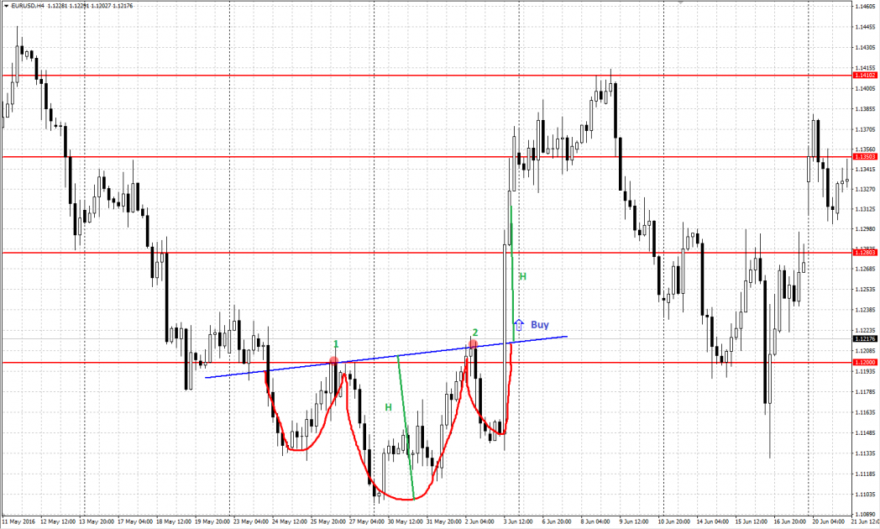Click the 3 Jun 12:00 time axis label
This screenshot has width=880, height=529.
coord(516,521)
